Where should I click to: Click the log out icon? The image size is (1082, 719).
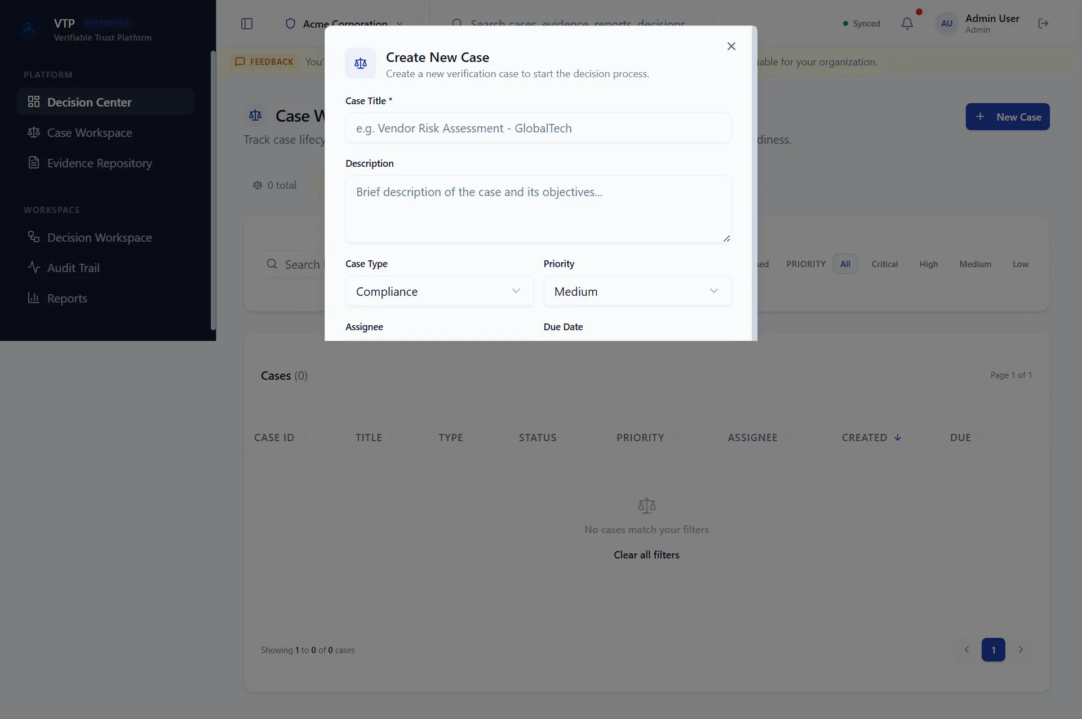1043,24
